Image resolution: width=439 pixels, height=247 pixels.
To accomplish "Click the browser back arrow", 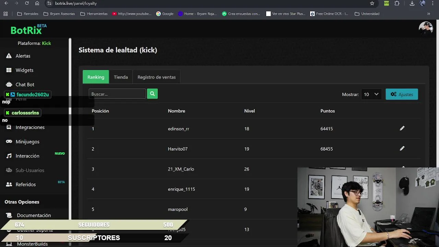I will 6,3.
